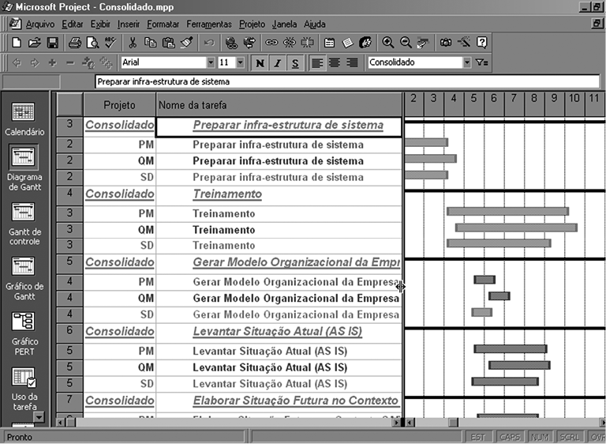The height and width of the screenshot is (444, 606).
Task: Click the QM Treinamento Gantt bar
Action: click(x=516, y=228)
